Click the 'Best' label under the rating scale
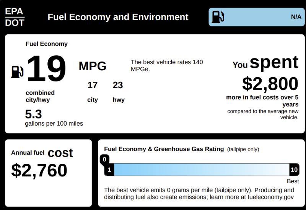Image resolution: width=306 pixels, height=210 pixels. [293, 181]
